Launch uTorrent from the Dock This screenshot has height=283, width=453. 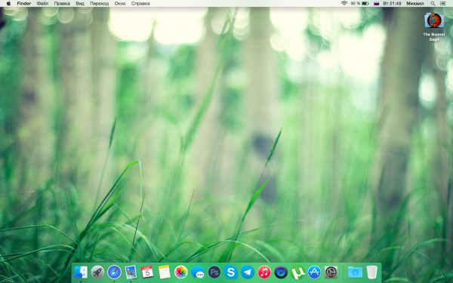pyautogui.click(x=297, y=272)
